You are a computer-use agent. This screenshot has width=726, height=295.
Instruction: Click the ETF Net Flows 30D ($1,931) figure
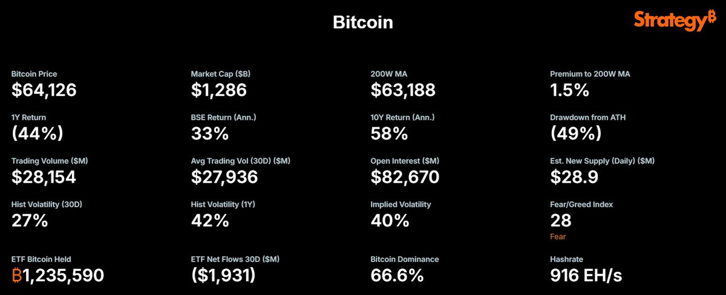pos(223,276)
